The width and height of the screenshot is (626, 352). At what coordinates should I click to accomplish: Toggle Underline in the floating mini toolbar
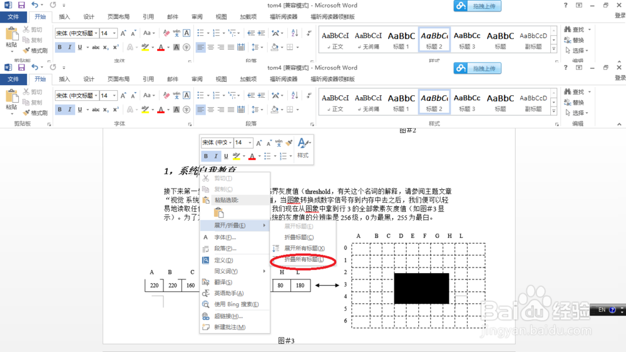click(x=226, y=156)
